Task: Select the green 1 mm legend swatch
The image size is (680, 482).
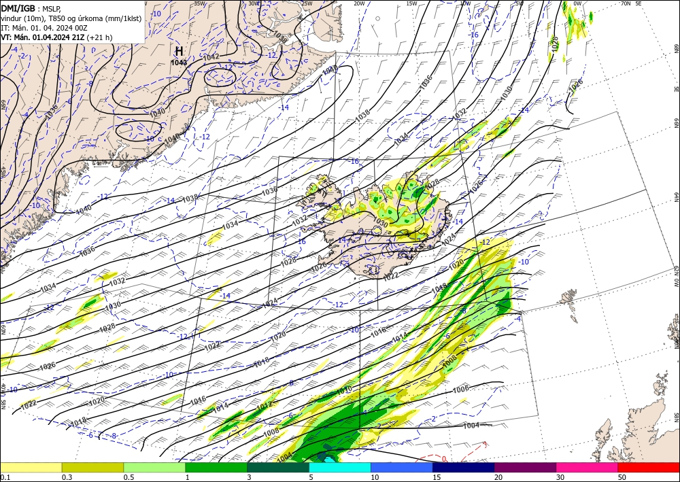Action: pos(216,467)
